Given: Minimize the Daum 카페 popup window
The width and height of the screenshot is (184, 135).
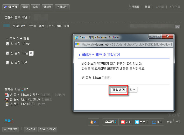Looking at the screenshot, I should 152,36.
